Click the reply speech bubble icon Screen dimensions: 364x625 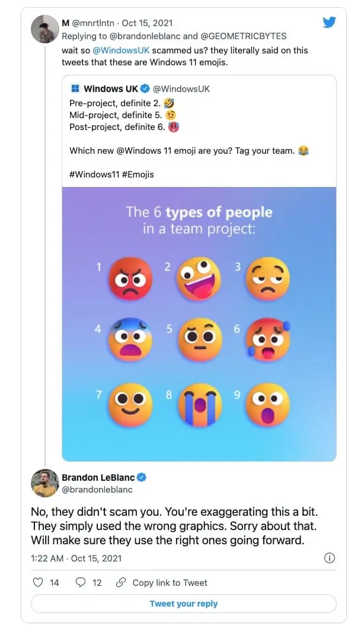click(81, 582)
